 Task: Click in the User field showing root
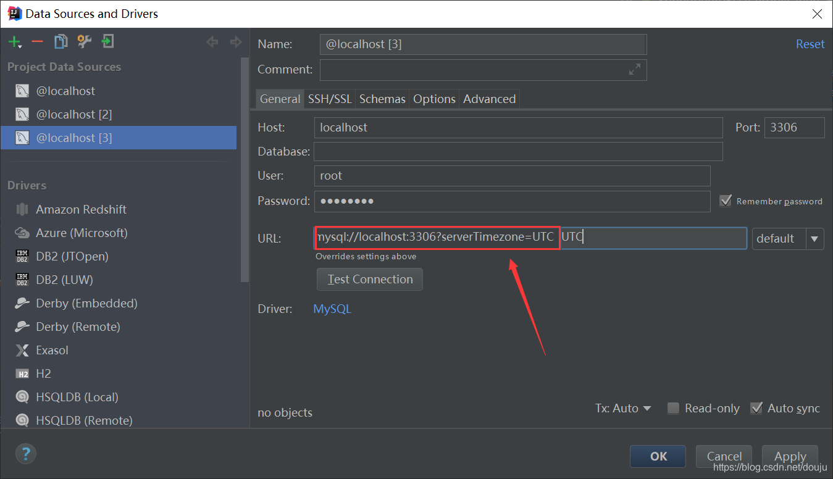tap(512, 175)
